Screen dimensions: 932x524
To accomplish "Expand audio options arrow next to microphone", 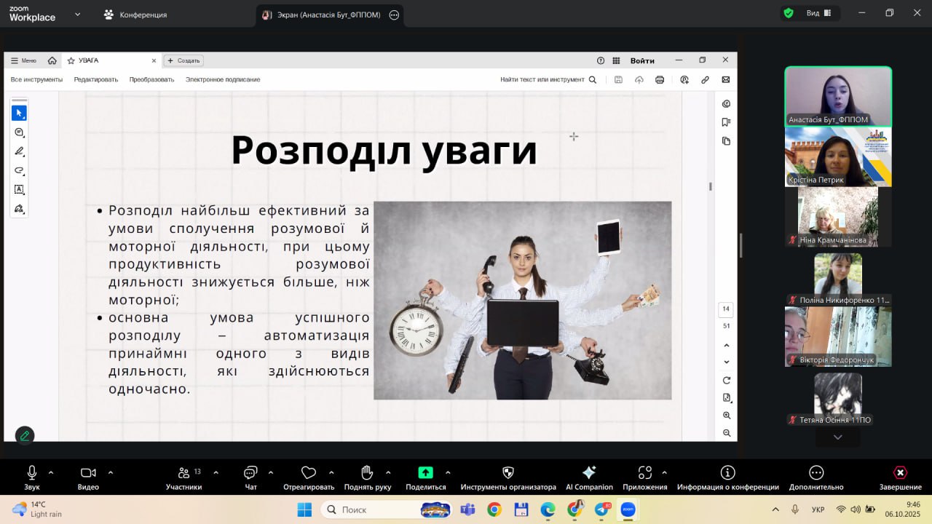I will (x=51, y=472).
